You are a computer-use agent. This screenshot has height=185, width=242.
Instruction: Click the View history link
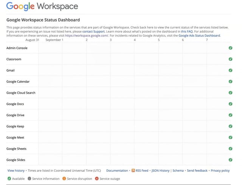16,171
